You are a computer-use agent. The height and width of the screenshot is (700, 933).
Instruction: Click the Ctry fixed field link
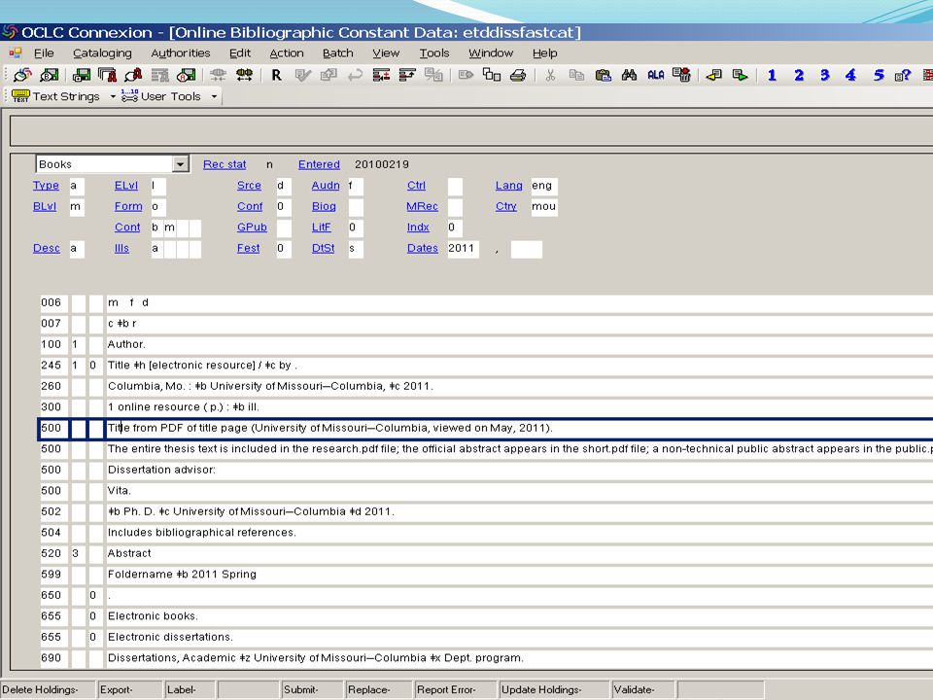(x=505, y=206)
